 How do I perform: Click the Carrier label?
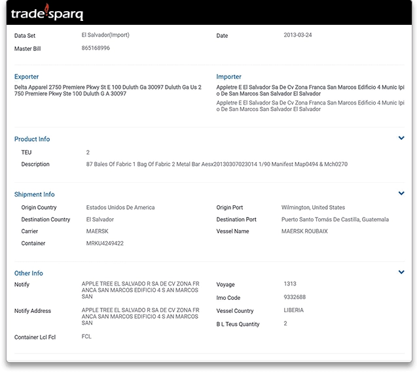29,231
